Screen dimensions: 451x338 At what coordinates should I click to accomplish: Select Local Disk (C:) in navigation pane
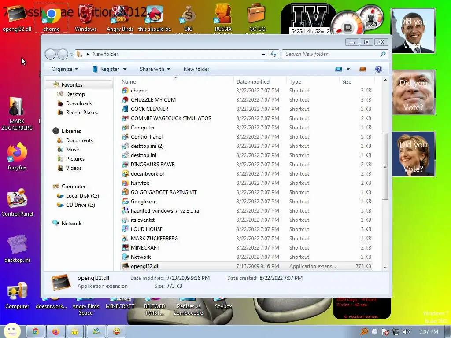click(x=82, y=196)
